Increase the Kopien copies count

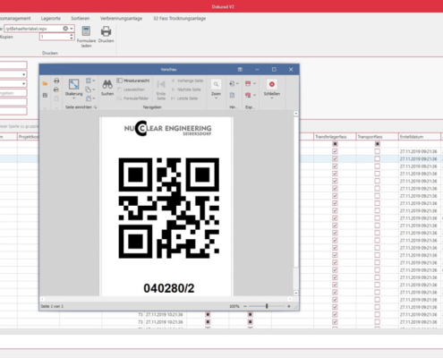pos(72,35)
